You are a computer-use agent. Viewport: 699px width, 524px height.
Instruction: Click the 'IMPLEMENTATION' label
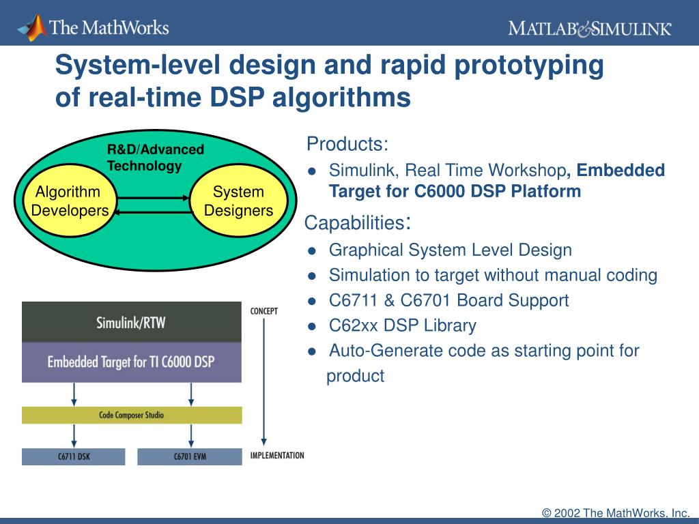click(277, 455)
